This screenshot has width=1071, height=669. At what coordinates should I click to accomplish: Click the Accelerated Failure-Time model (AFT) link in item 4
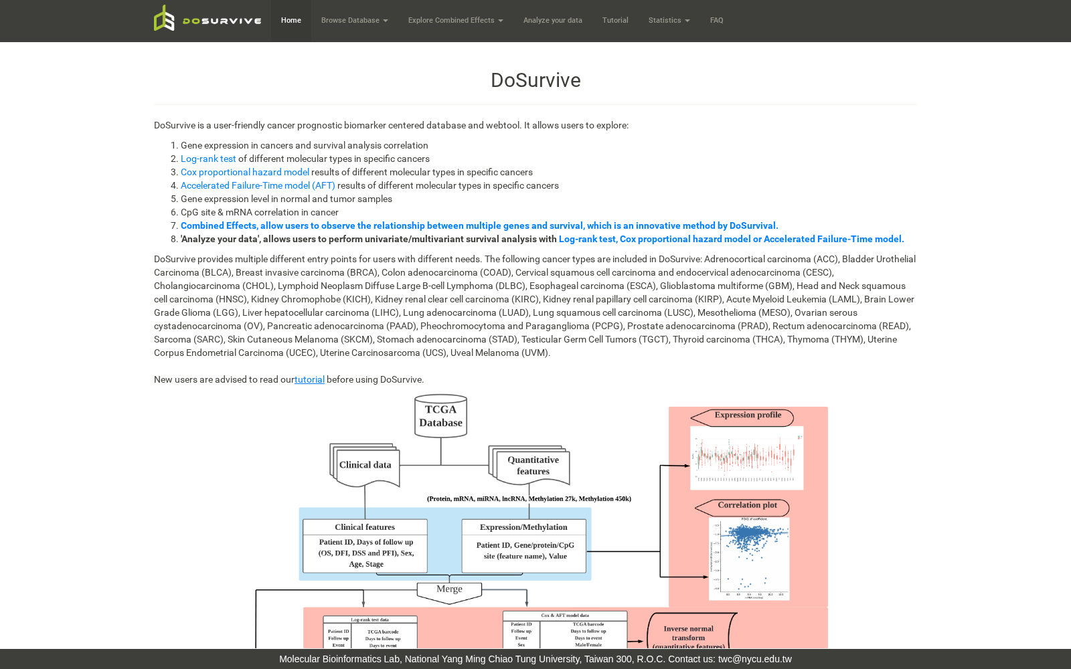pos(258,185)
